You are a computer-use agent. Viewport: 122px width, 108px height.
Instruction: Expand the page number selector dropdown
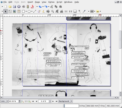coord(50,101)
